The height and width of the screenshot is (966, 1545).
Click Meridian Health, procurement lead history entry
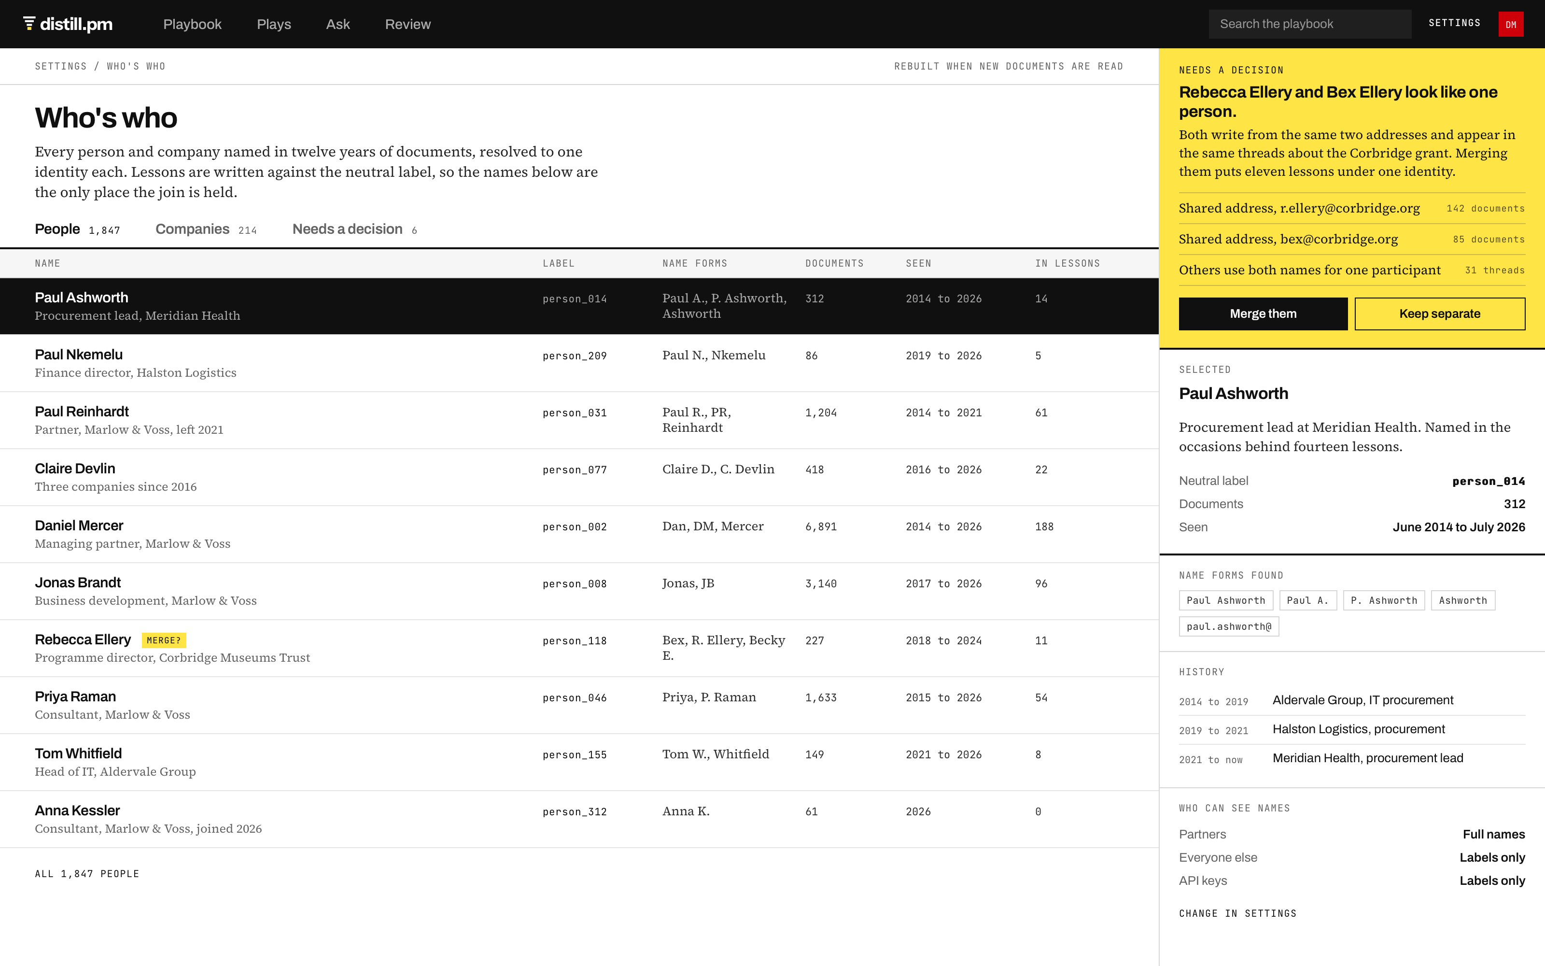tap(1351, 758)
